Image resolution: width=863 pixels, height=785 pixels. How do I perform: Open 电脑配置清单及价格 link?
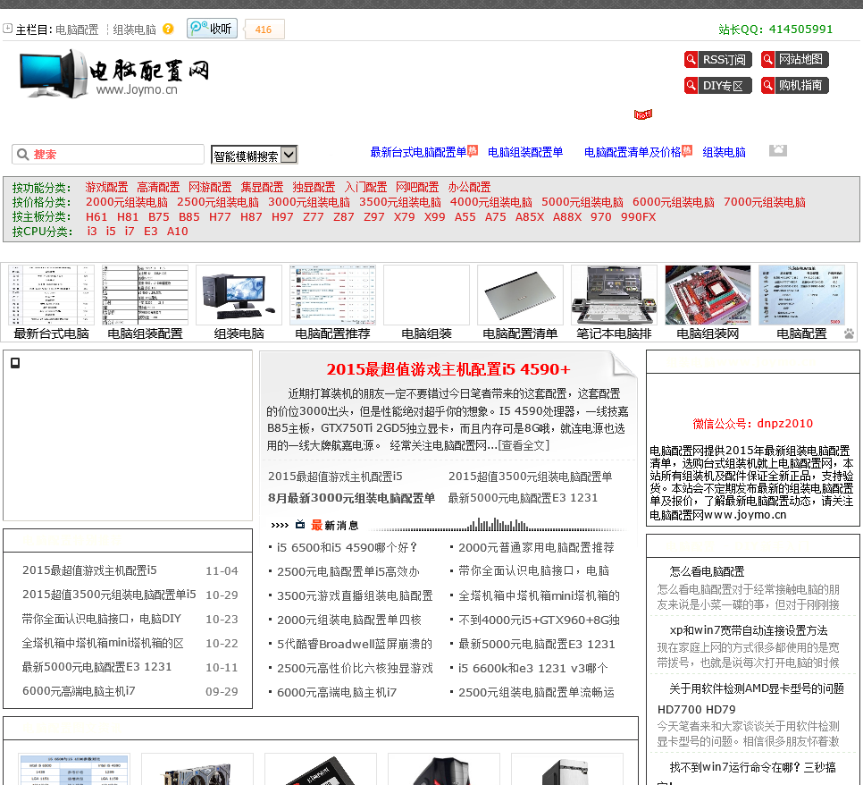pos(633,152)
